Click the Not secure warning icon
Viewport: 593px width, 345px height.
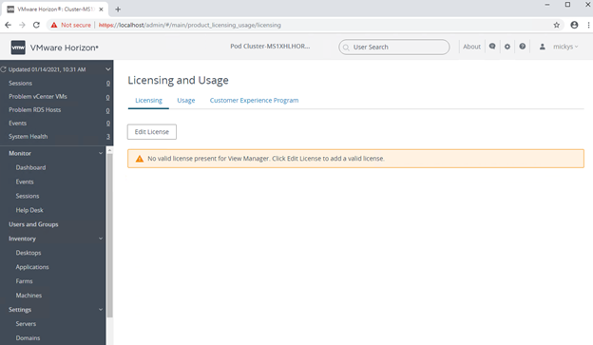54,25
